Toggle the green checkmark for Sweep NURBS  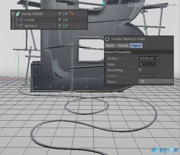(x=67, y=14)
